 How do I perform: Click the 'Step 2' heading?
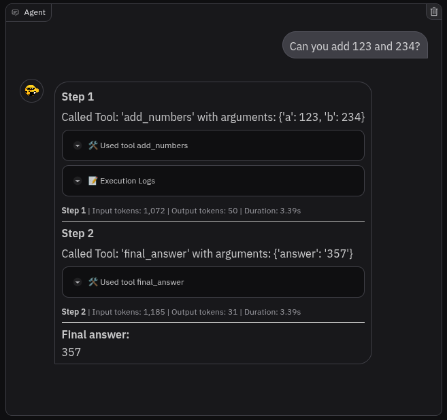[x=78, y=234]
